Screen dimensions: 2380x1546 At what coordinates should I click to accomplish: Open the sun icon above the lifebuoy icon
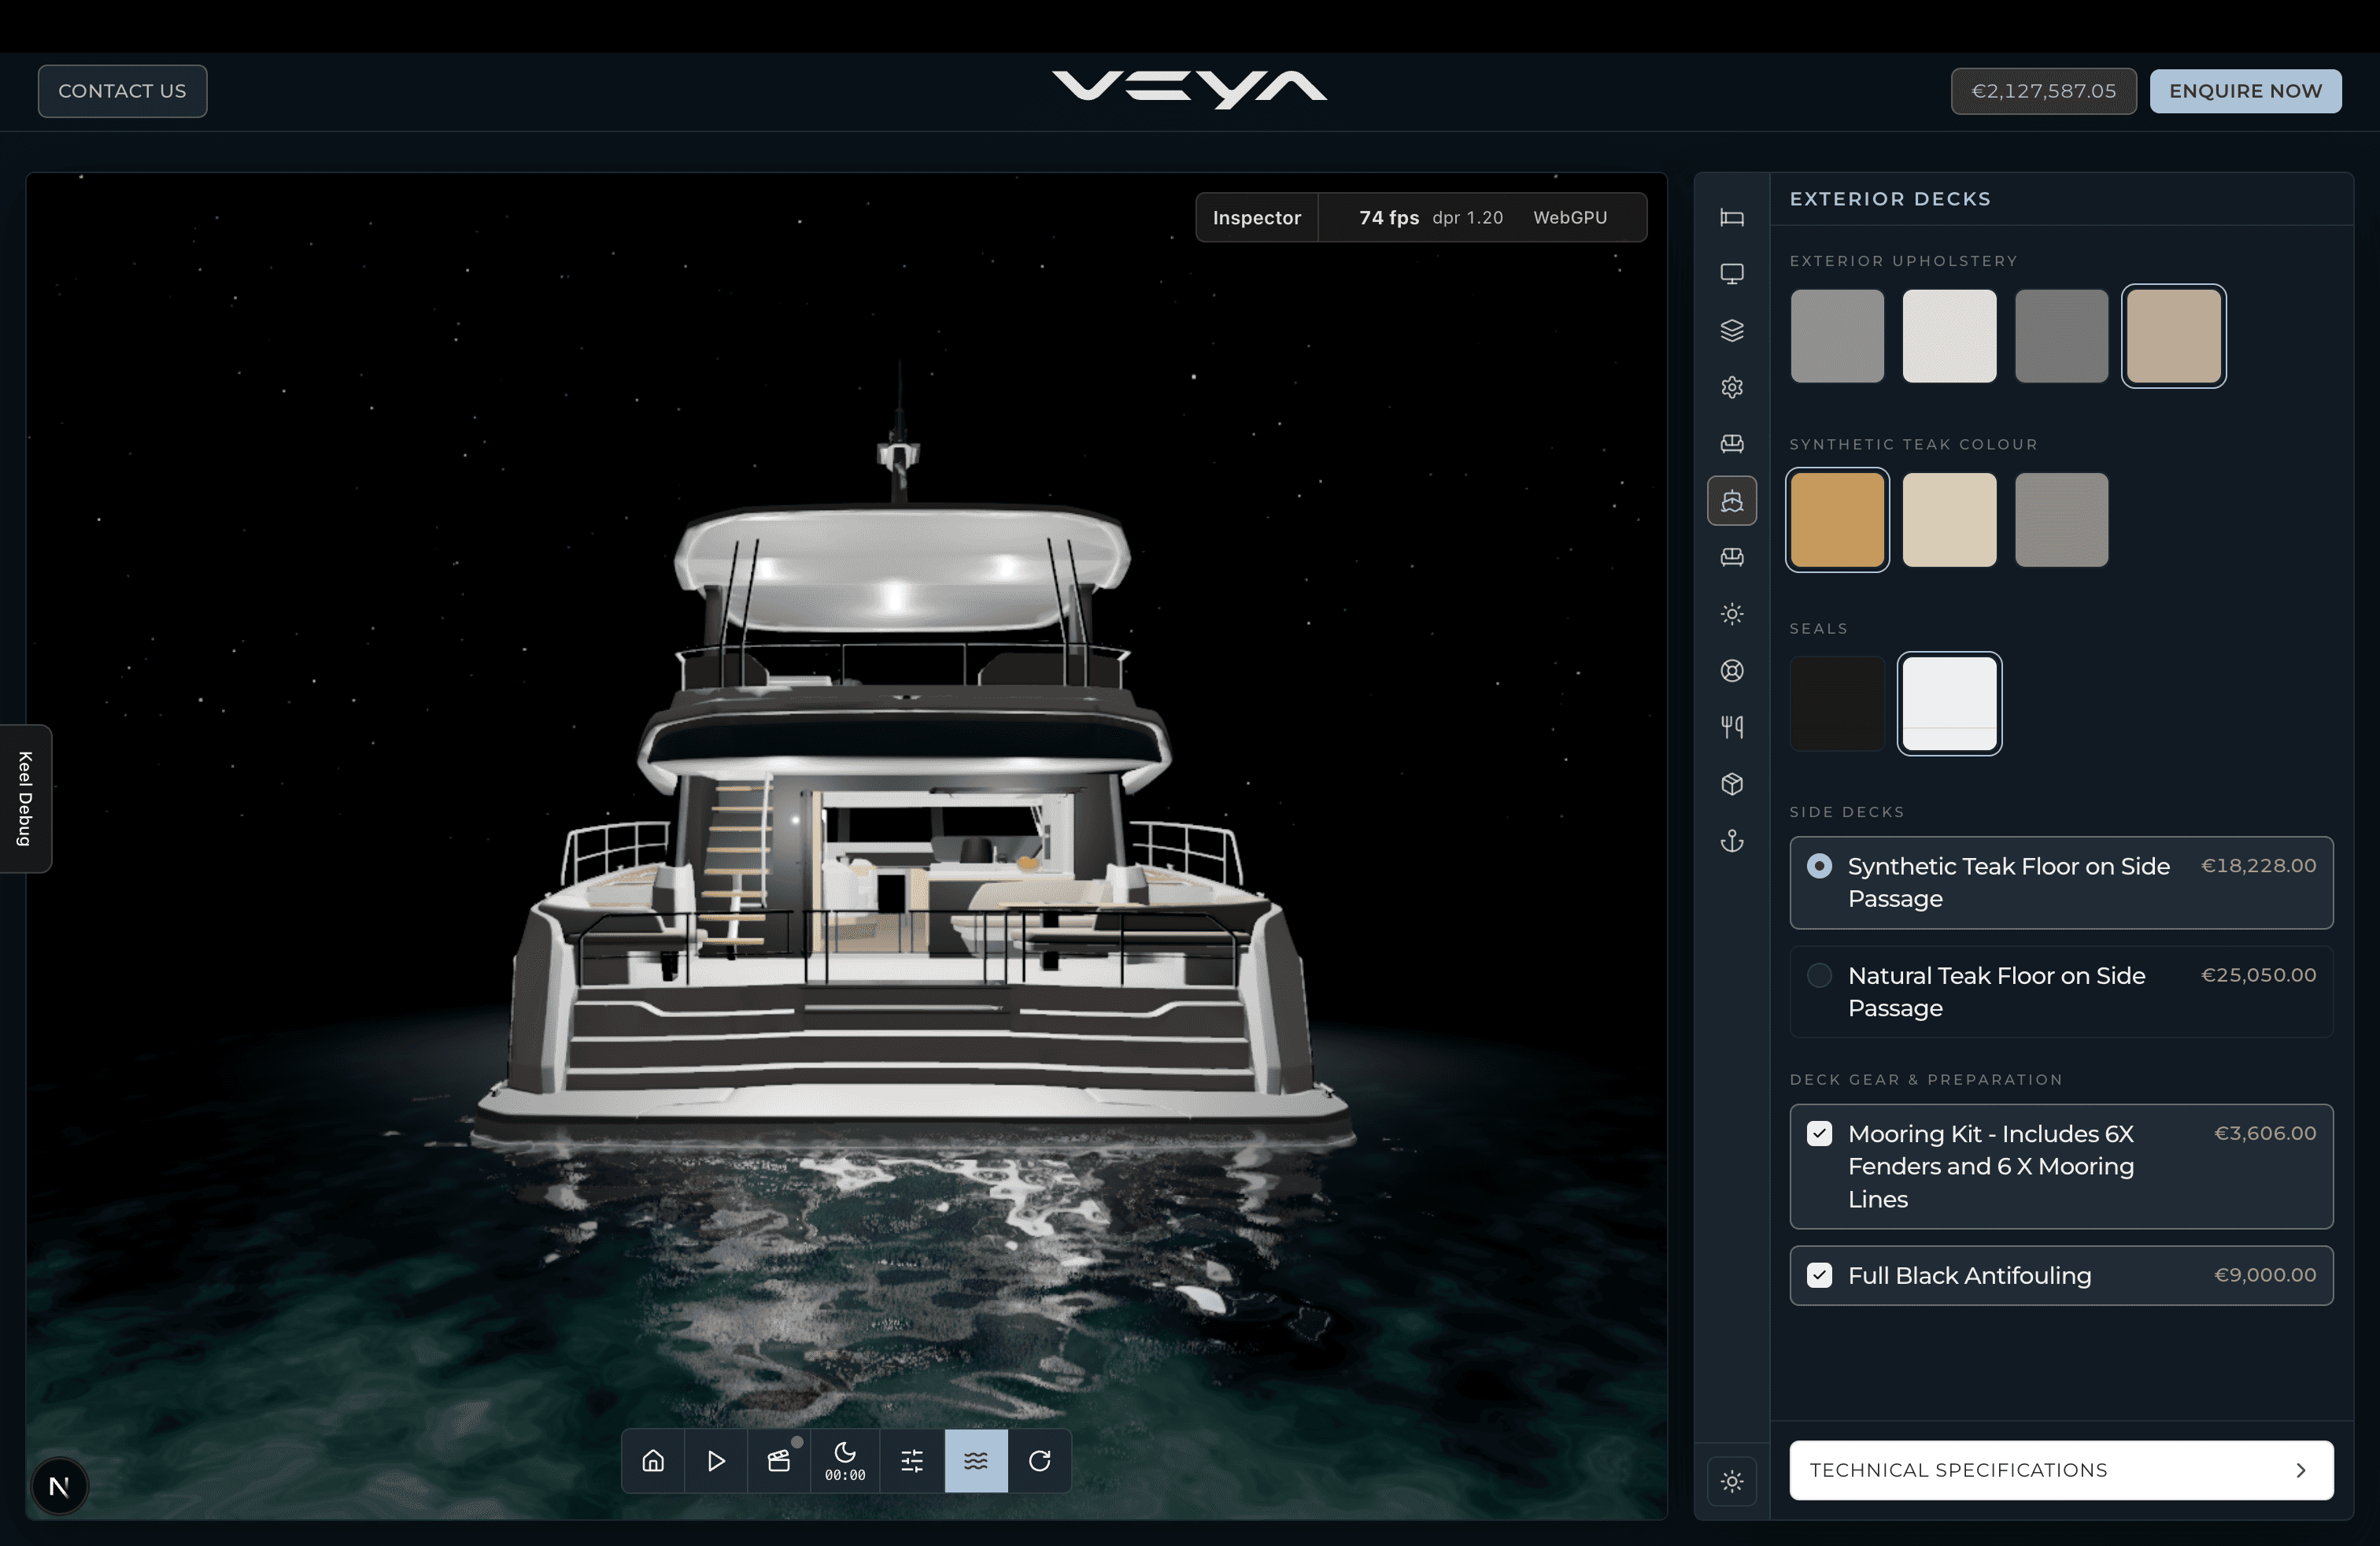pyautogui.click(x=1732, y=614)
